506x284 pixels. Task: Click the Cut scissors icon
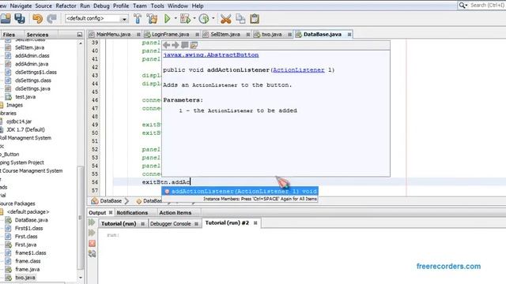[225, 19]
